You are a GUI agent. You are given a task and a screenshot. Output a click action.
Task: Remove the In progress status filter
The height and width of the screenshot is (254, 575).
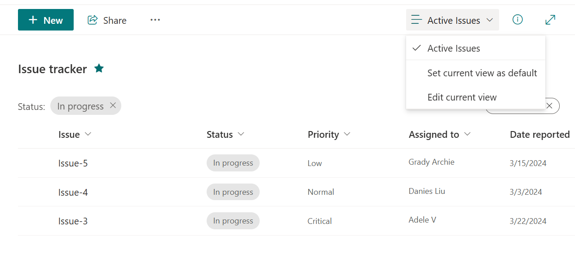pos(113,105)
